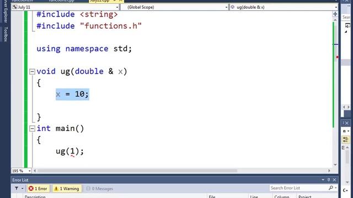
Task: Open the July 11 project dropdown
Action: [x=117, y=7]
